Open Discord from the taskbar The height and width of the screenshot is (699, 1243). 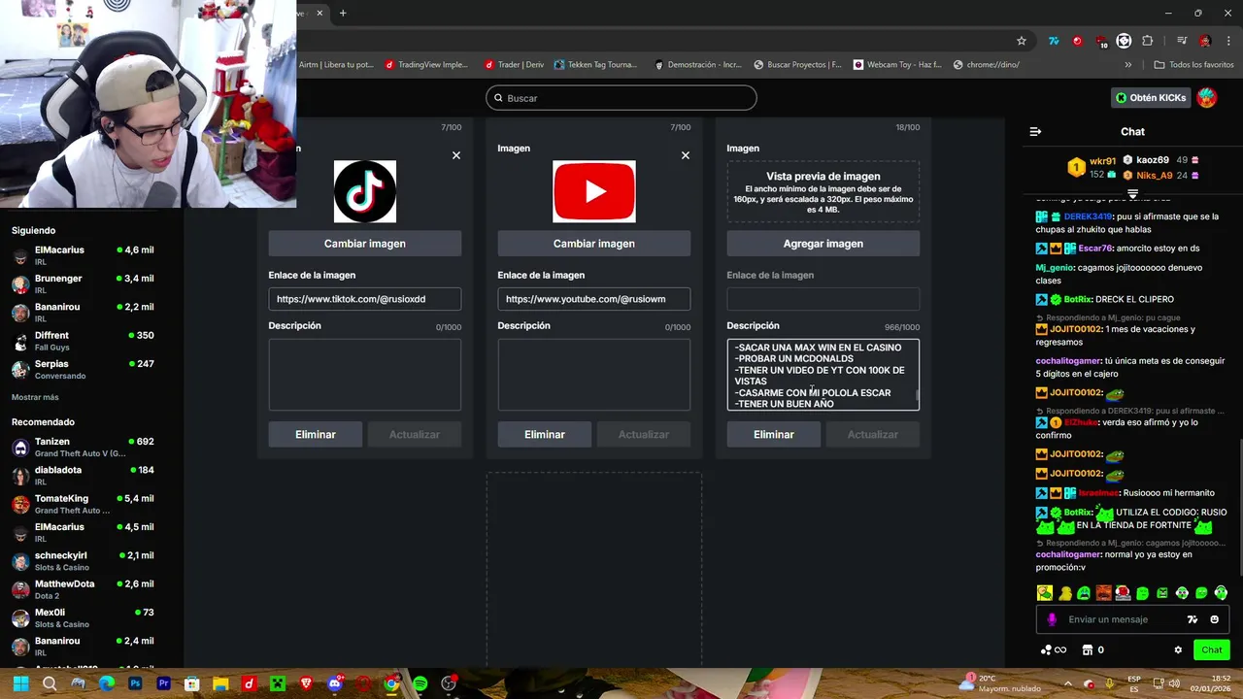(x=335, y=683)
